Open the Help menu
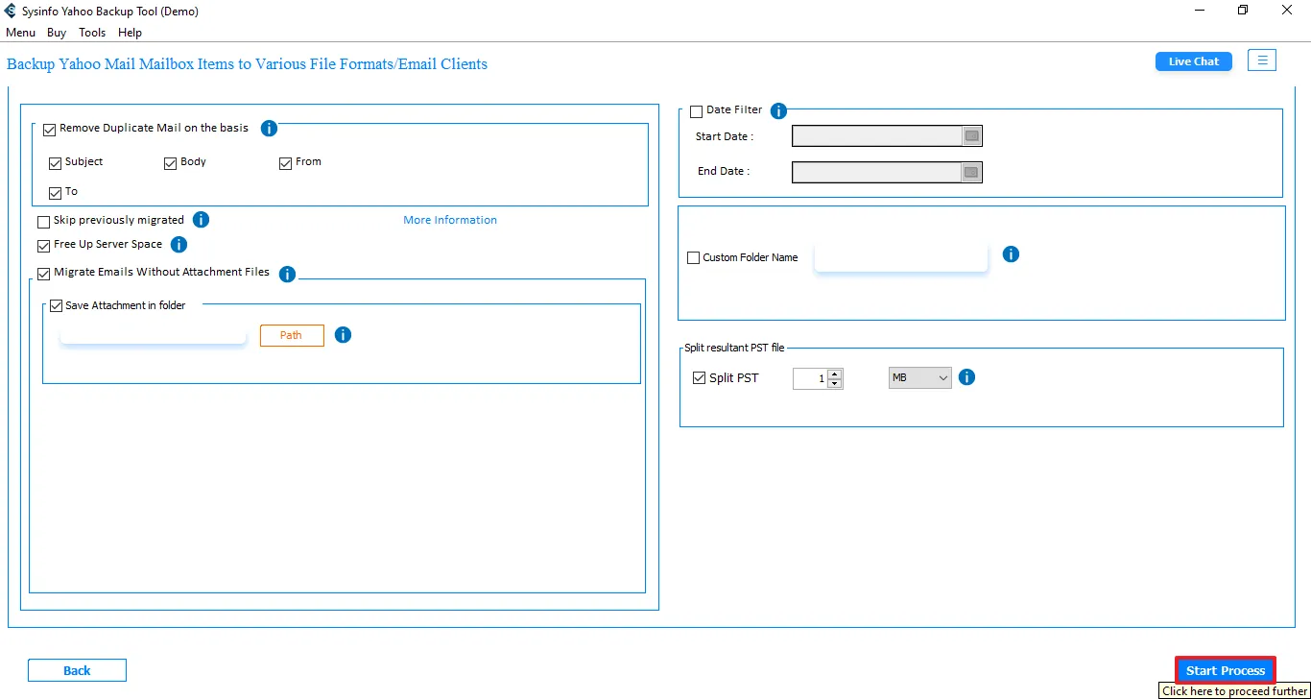 pos(130,33)
